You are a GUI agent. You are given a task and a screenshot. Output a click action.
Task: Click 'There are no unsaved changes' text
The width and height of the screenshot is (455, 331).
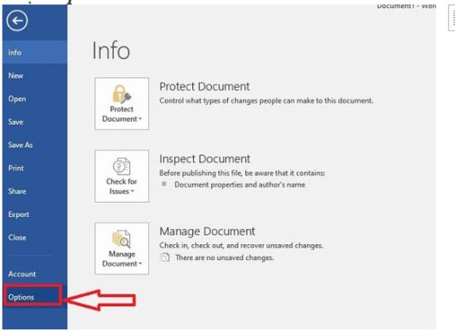tap(225, 257)
